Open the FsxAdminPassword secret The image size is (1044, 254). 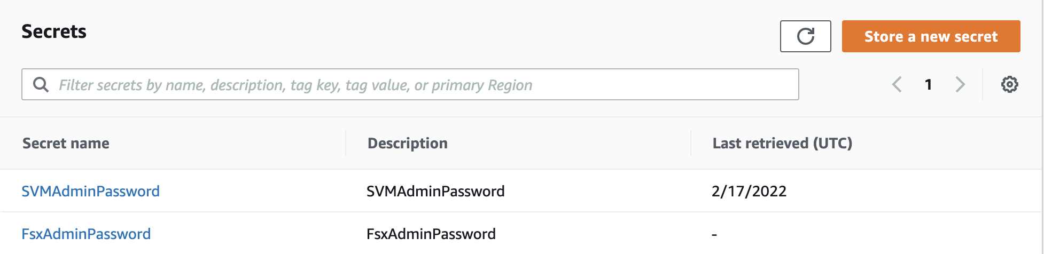coord(86,234)
